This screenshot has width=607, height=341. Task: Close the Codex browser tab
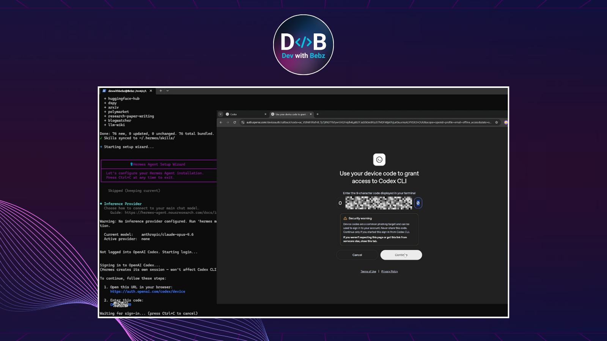tap(266, 114)
